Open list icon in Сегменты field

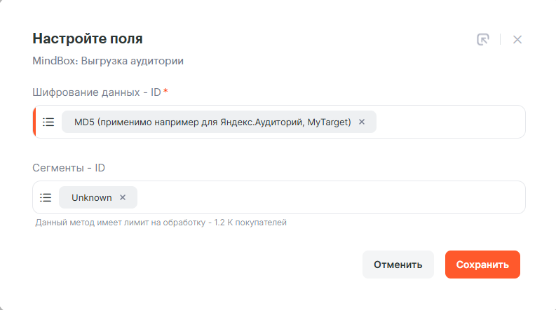46,197
